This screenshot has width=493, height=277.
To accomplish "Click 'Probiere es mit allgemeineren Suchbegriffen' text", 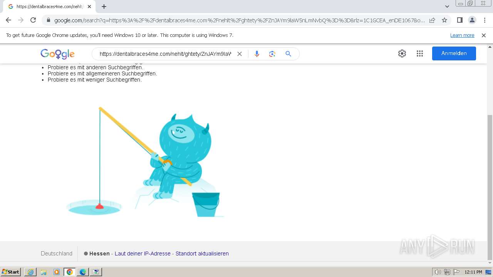I will click(102, 73).
